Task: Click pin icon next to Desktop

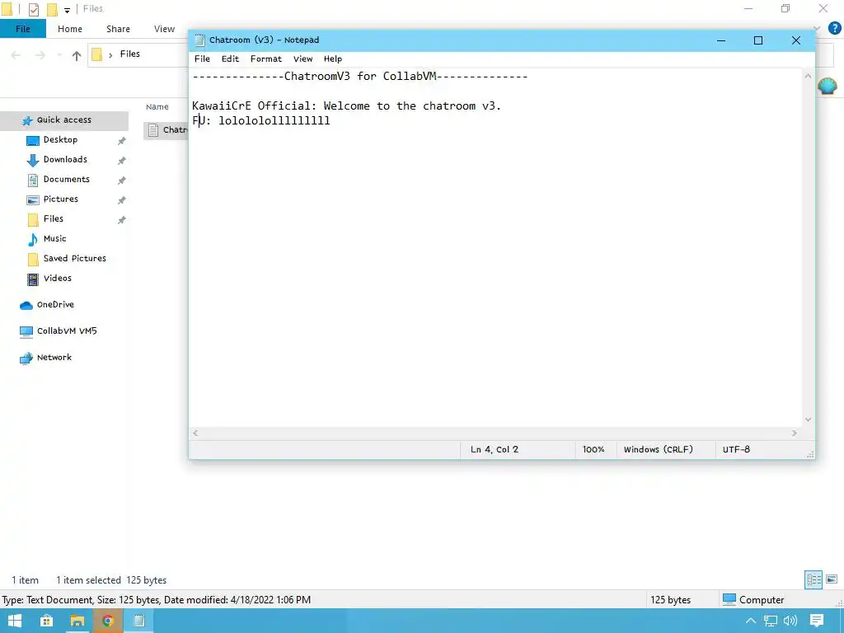Action: point(122,141)
